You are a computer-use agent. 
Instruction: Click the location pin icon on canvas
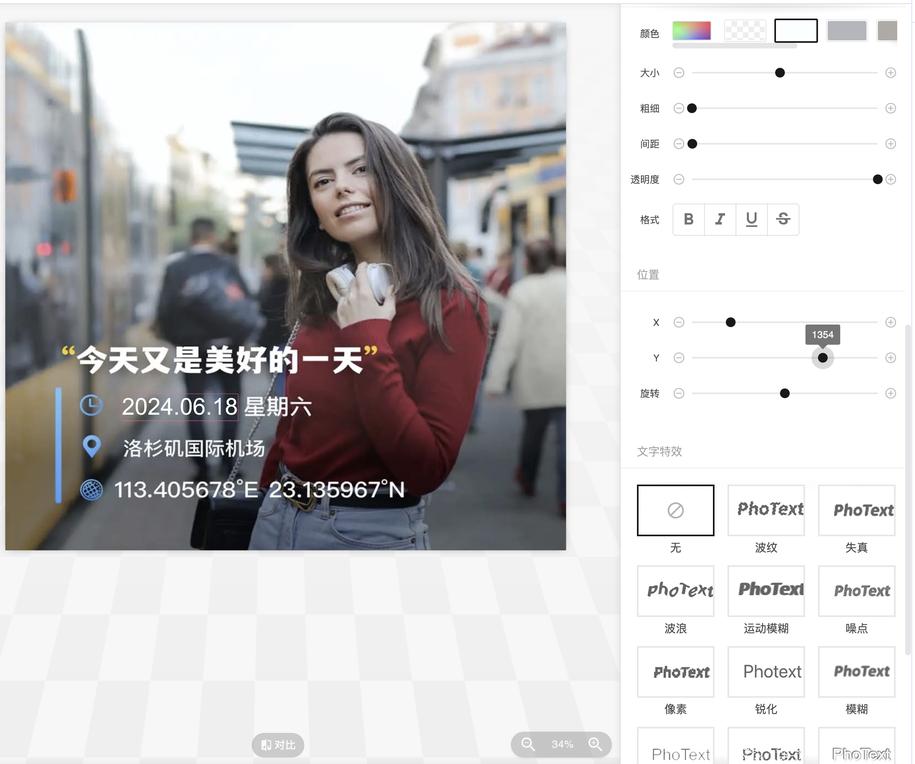91,447
